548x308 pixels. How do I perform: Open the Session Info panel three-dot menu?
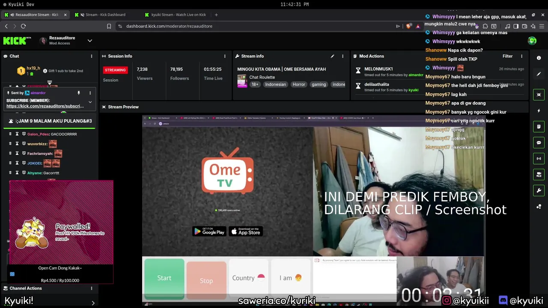[x=225, y=56]
